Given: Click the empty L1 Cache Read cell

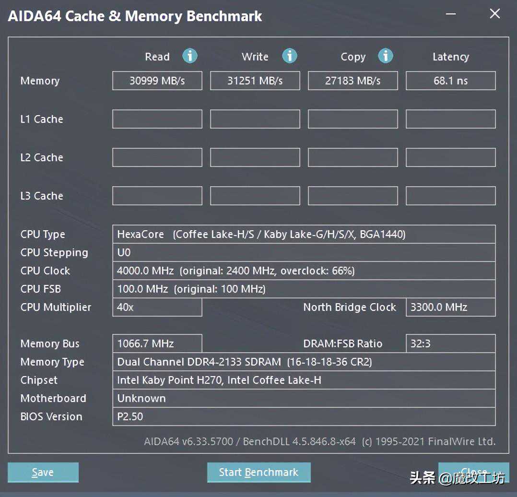Looking at the screenshot, I should point(157,119).
